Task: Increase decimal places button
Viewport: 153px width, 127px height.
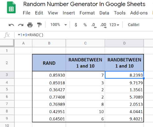Action: tap(103, 25)
